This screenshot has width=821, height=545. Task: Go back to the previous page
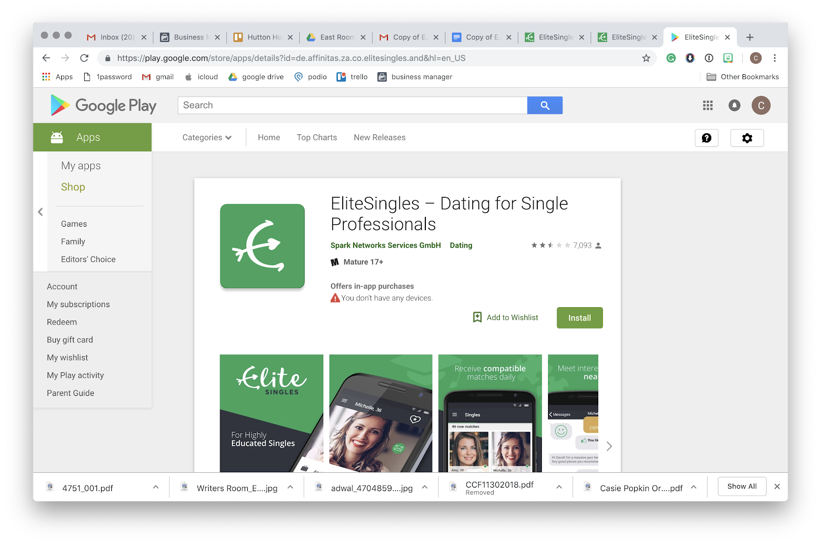click(x=46, y=58)
